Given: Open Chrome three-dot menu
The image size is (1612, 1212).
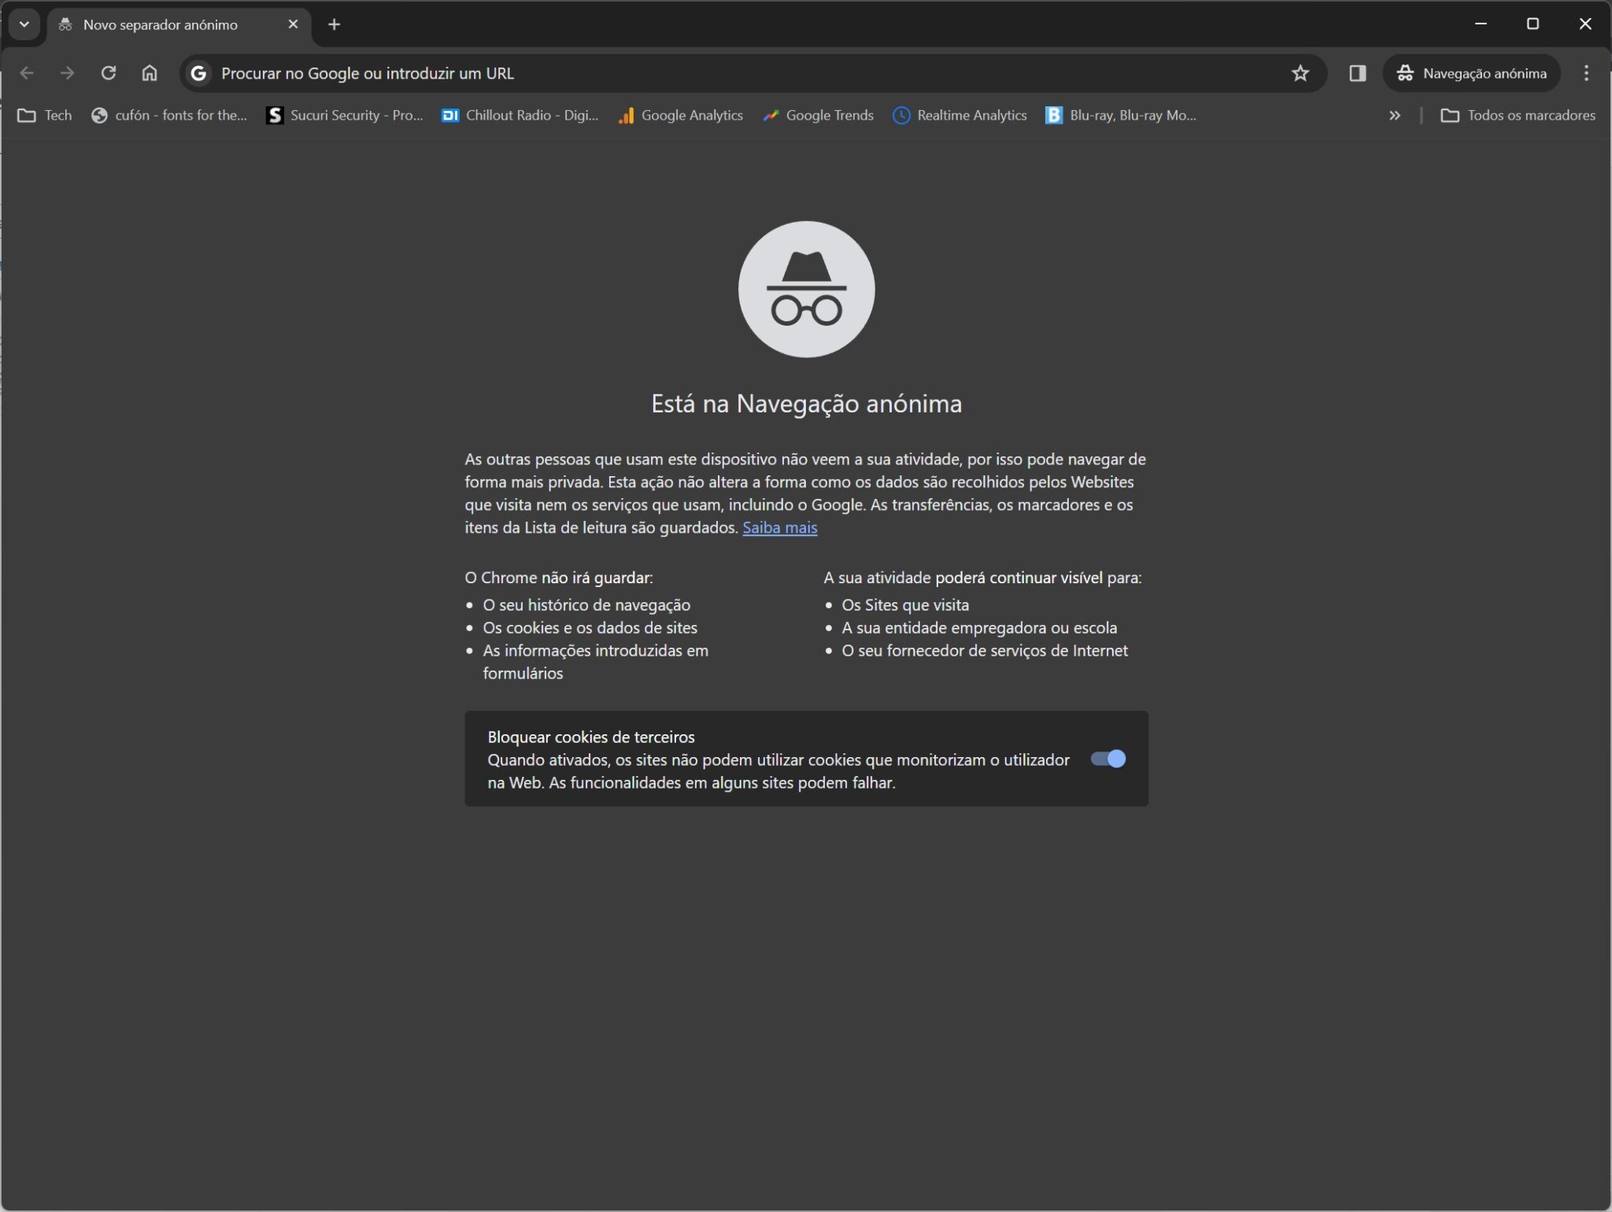Looking at the screenshot, I should (x=1586, y=73).
